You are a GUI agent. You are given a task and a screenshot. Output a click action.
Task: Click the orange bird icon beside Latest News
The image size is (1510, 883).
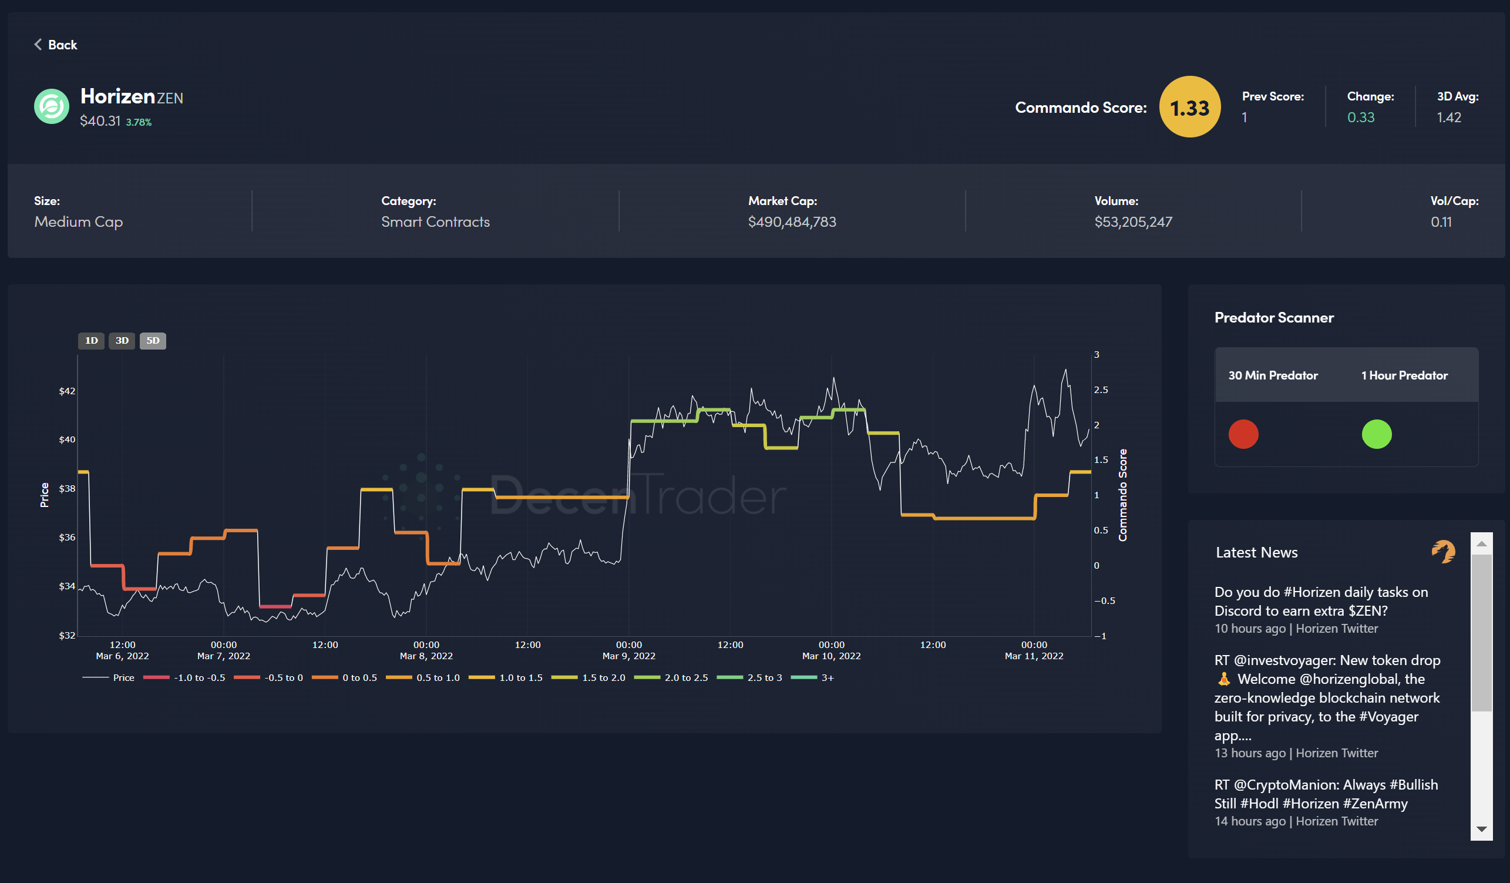coord(1443,552)
